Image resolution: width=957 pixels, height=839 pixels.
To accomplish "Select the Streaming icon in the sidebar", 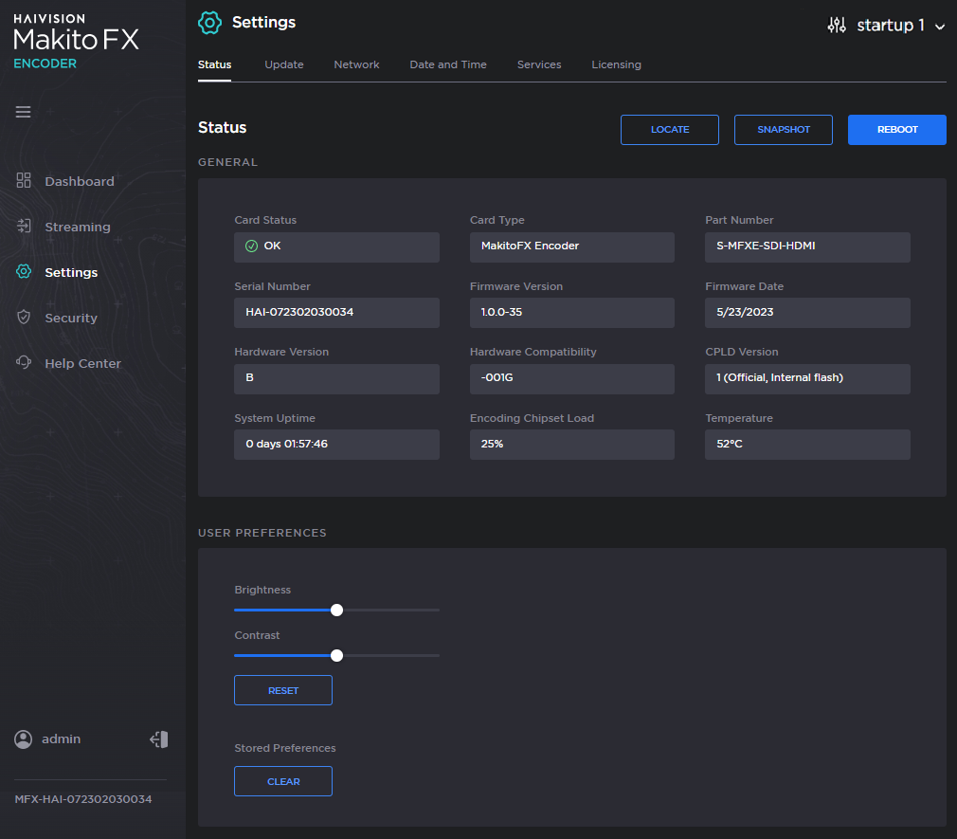I will (x=23, y=226).
